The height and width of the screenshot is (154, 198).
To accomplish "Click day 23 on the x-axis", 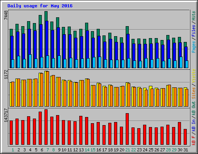I will click(139, 150).
